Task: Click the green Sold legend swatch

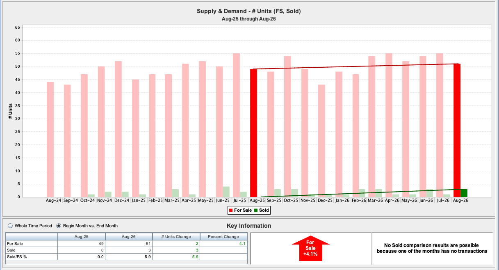Action: point(256,211)
